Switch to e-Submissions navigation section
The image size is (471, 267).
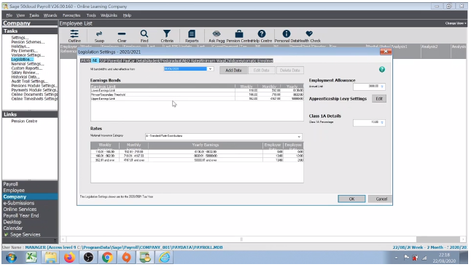19,203
